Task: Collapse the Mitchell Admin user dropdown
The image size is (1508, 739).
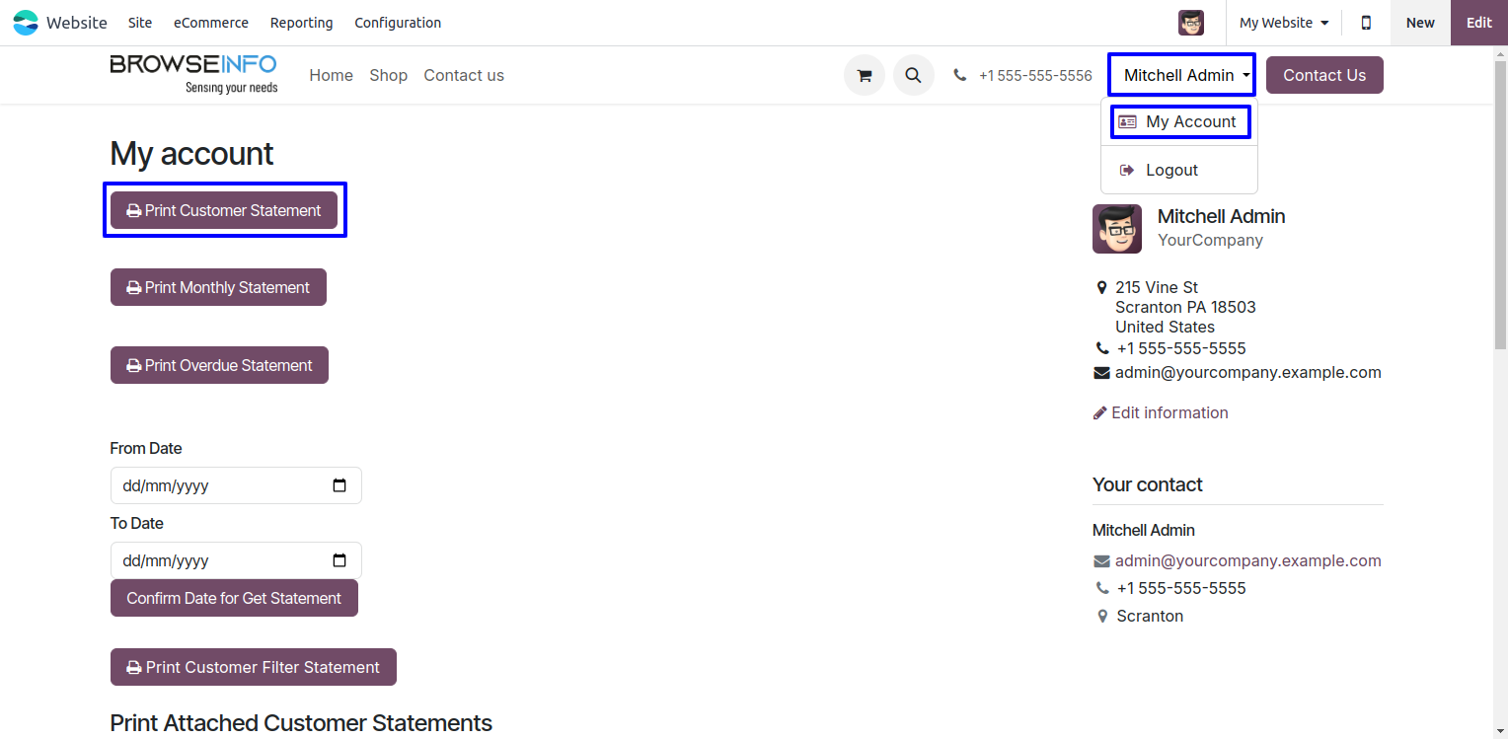Action: (x=1181, y=75)
